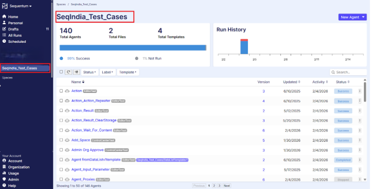Click the Admin shield icon
Screen dimensions: 373x189
click(4, 179)
